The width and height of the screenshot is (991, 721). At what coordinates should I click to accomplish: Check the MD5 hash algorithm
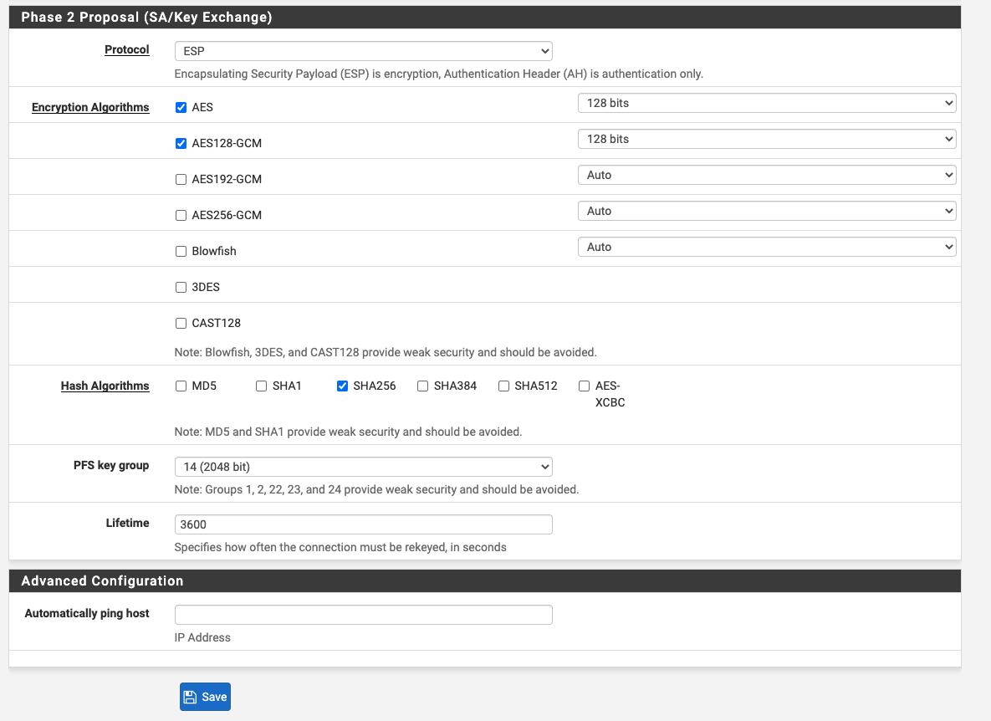[x=181, y=386]
